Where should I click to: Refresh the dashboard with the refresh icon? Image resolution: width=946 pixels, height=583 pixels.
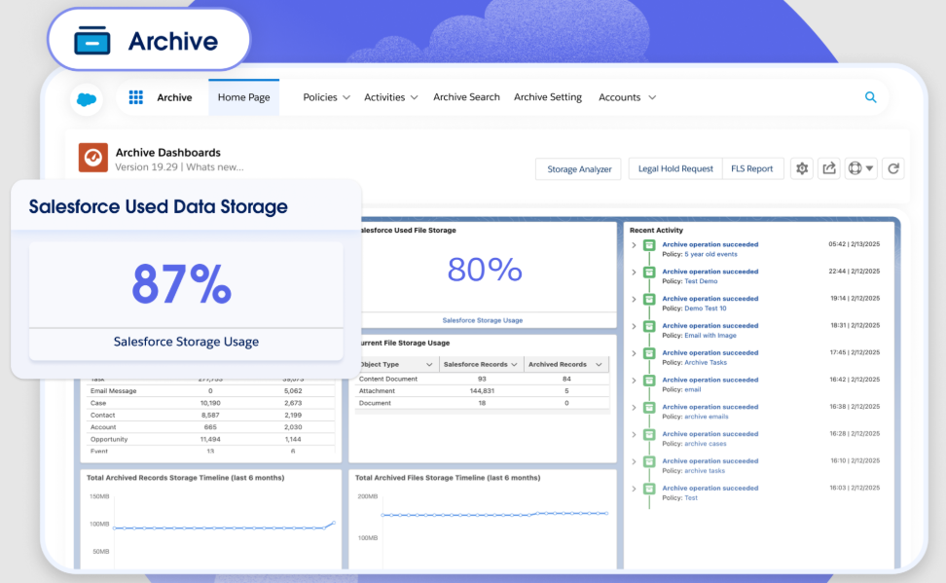click(x=892, y=168)
